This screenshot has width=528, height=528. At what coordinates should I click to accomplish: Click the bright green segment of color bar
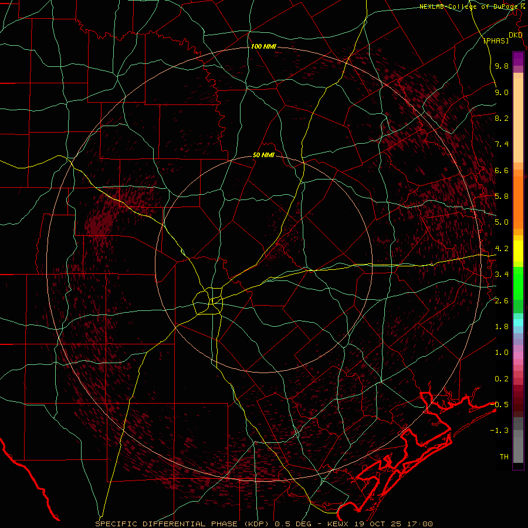coord(518,283)
